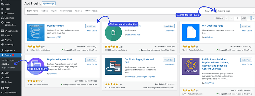The image size is (255, 96).
Task: Go to the next results page
Action: (248, 18)
